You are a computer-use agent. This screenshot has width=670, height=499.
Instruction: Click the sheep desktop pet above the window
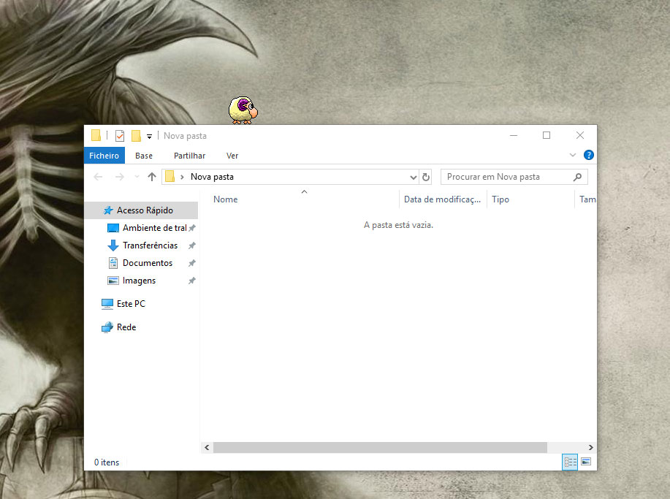243,110
